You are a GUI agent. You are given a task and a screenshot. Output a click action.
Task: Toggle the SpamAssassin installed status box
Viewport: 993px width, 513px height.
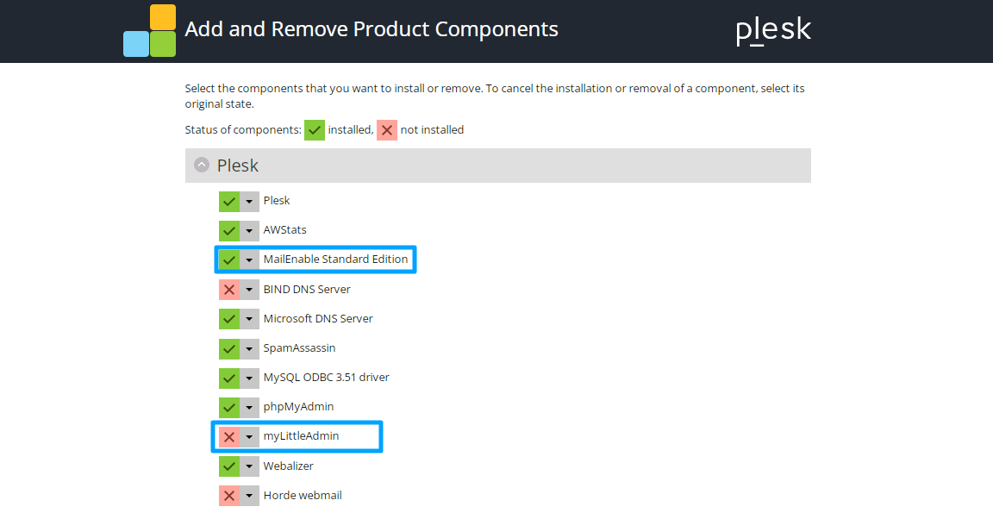pos(229,348)
